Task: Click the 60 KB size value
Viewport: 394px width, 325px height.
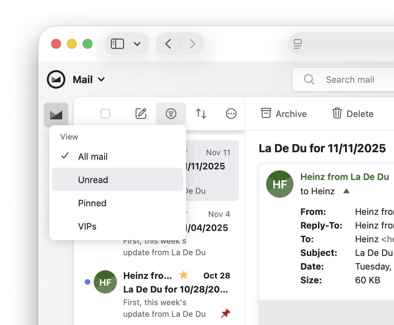Action: click(368, 280)
